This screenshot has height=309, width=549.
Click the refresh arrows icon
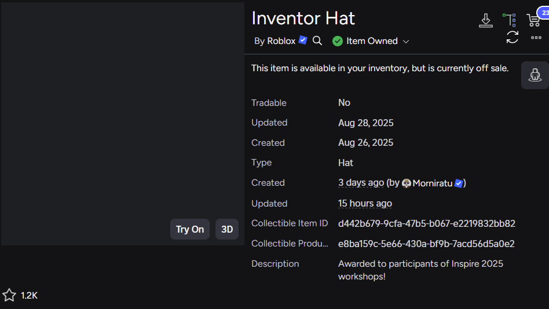tap(513, 37)
